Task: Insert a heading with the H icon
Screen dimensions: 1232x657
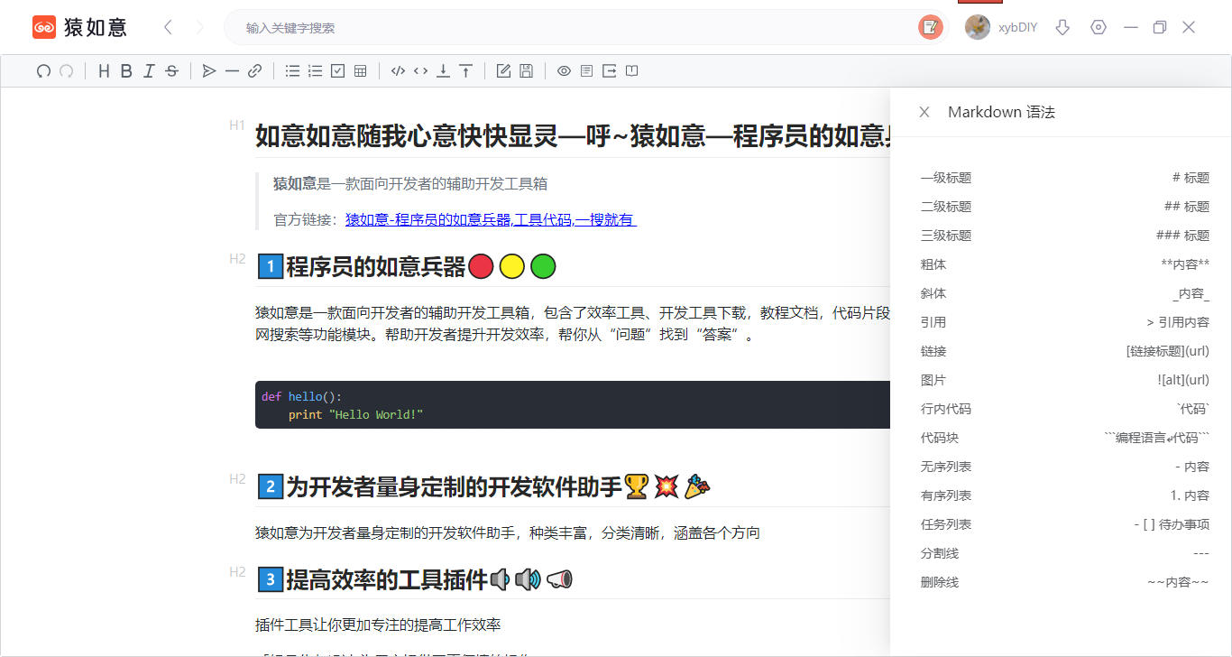Action: click(104, 71)
